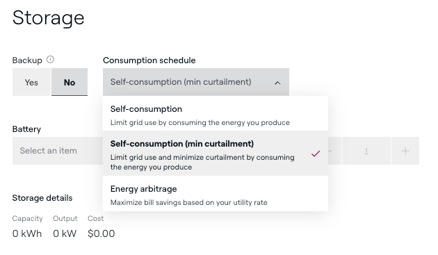Click the 0 kW output value
Screen dimensions: 438x255
tap(65, 233)
